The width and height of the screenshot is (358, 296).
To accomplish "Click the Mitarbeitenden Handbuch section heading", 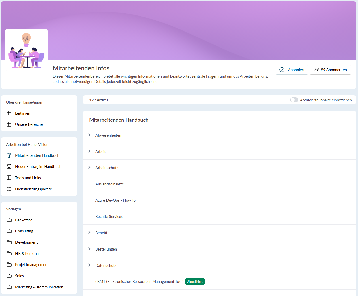I will [119, 120].
